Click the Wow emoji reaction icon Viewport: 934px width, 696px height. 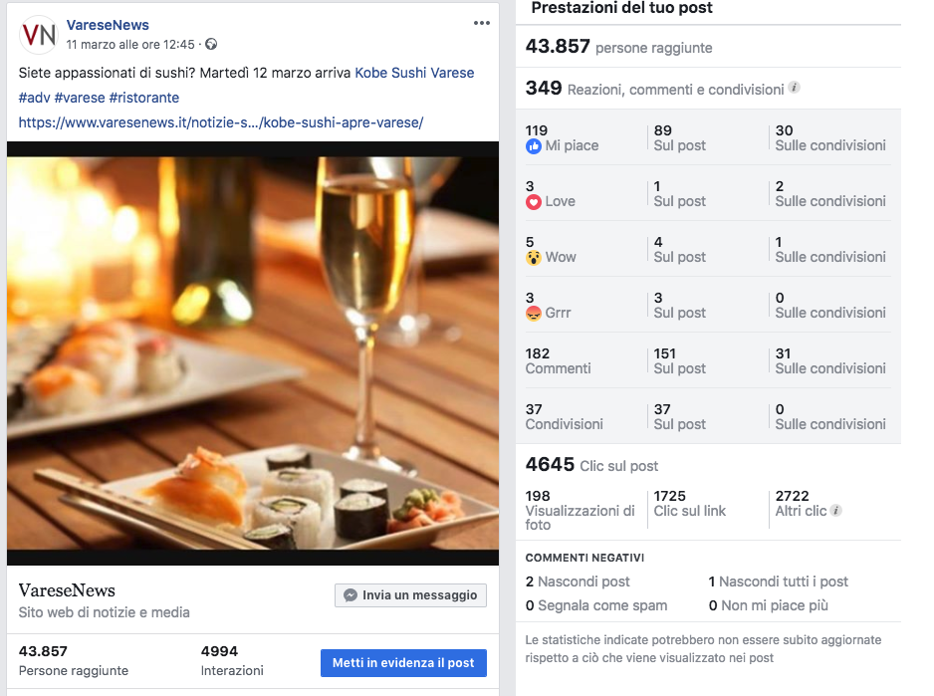click(534, 258)
